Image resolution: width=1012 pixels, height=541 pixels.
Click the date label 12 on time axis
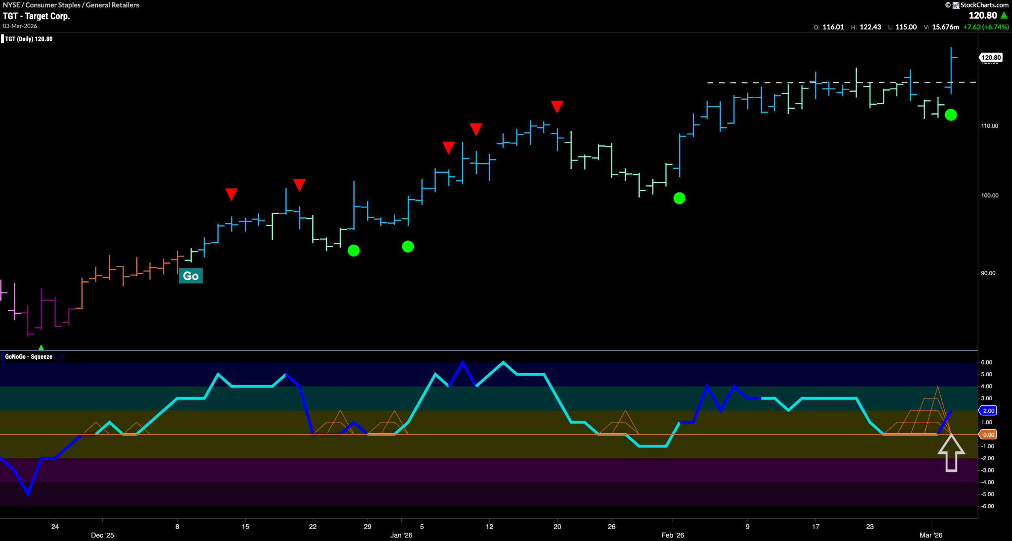coord(489,526)
